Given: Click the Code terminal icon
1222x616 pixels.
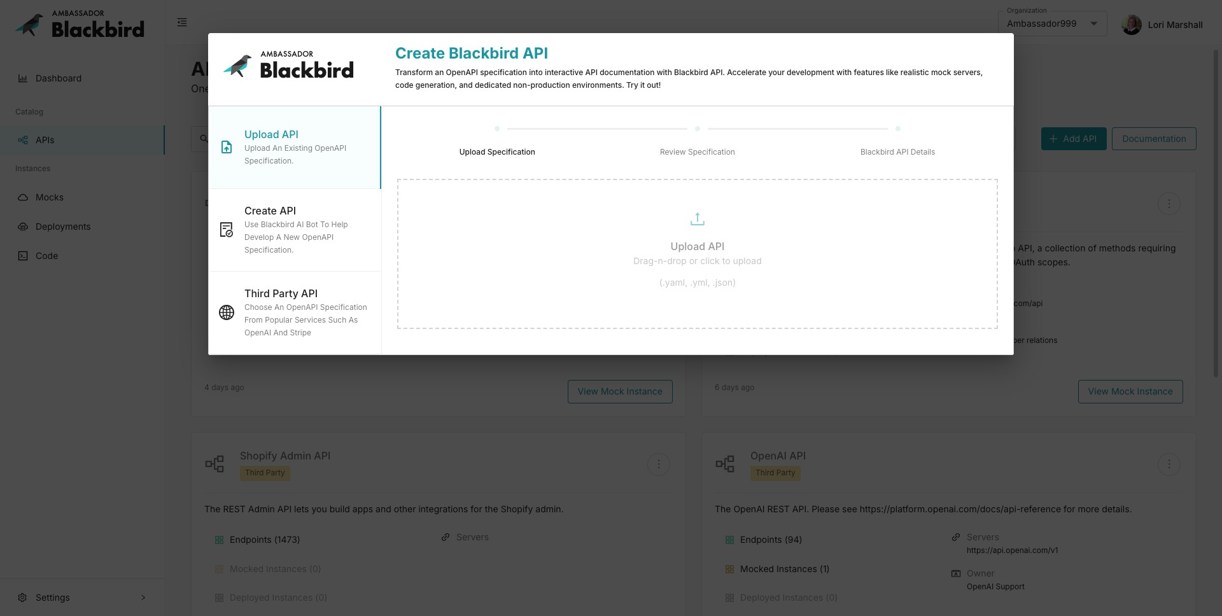Looking at the screenshot, I should click(23, 256).
